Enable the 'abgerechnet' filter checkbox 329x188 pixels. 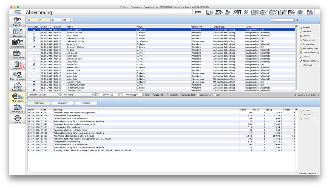tap(198, 95)
